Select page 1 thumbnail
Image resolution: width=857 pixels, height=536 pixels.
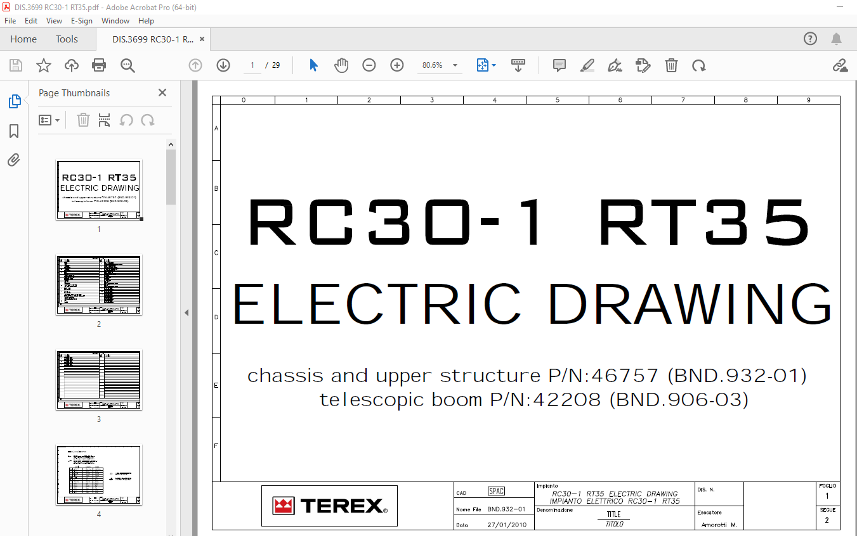(99, 189)
